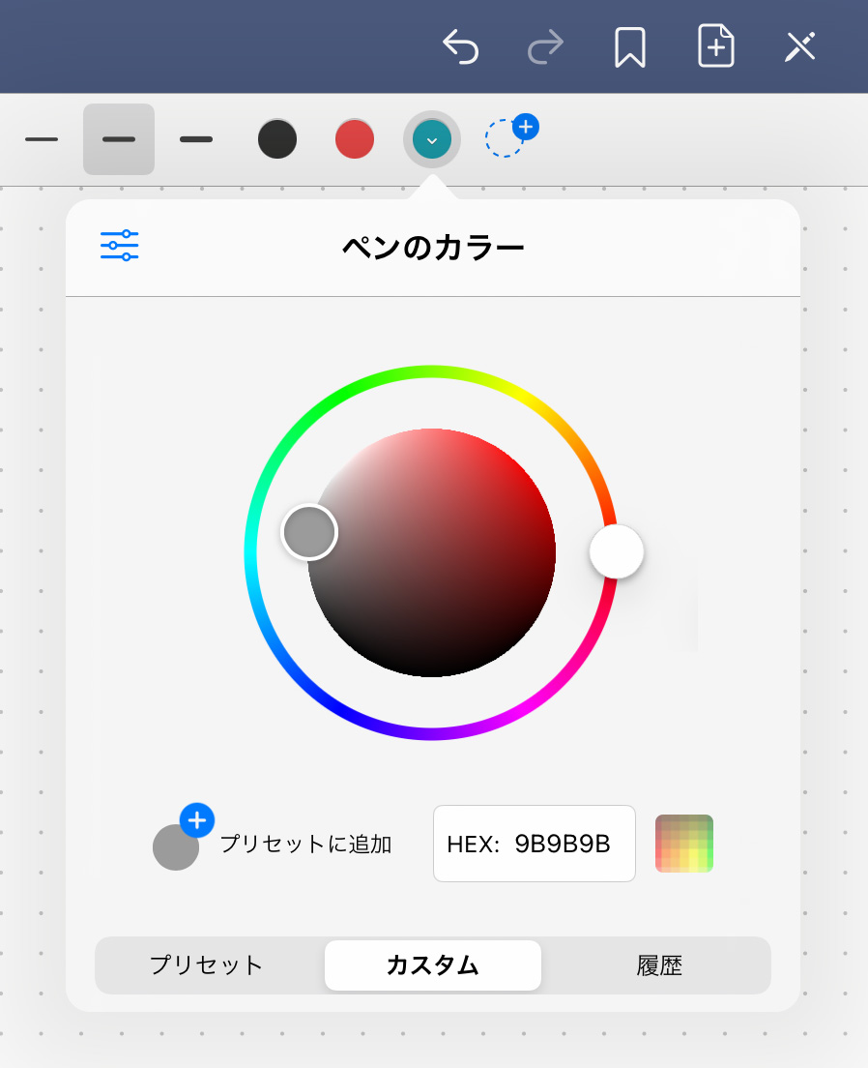The image size is (868, 1068).
Task: Switch to the 履歴 tab
Action: point(658,965)
